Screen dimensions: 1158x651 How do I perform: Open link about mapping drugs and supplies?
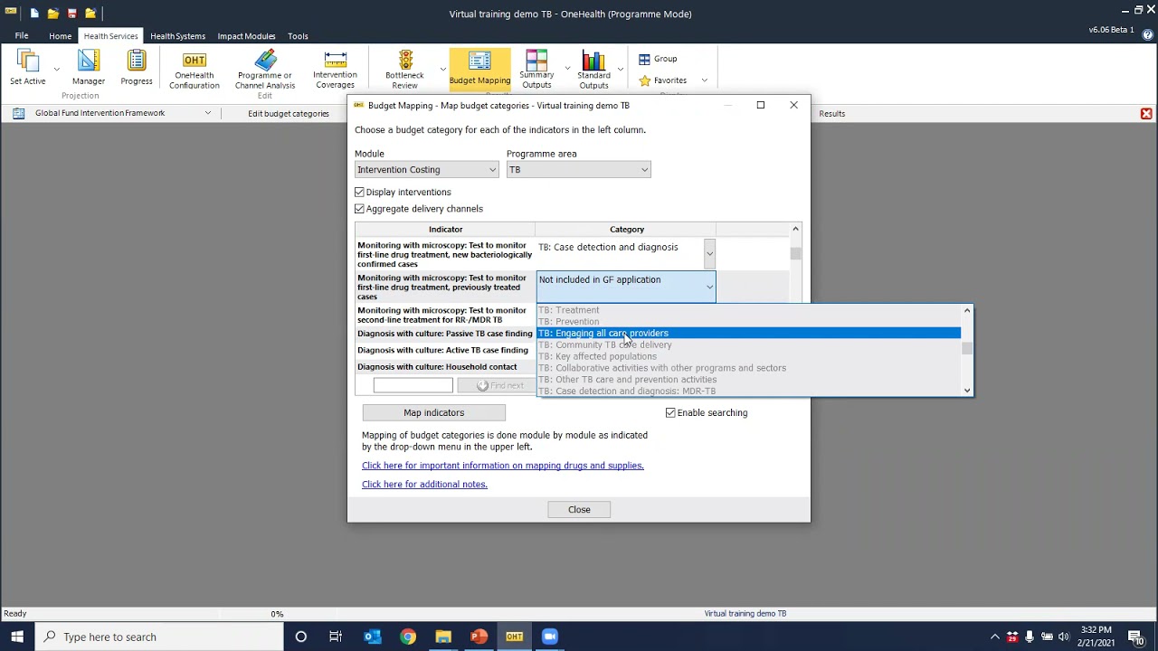503,466
